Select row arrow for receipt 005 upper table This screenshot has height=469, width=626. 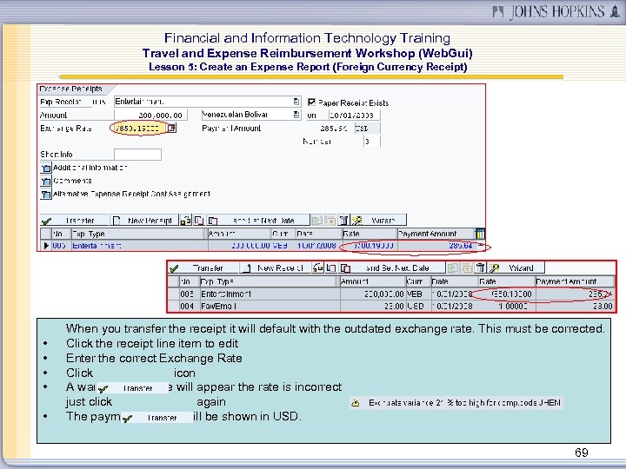pos(46,246)
